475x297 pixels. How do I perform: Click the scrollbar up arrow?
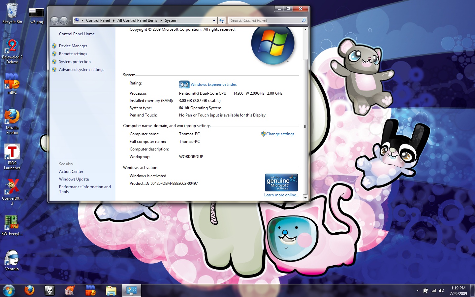(x=305, y=30)
